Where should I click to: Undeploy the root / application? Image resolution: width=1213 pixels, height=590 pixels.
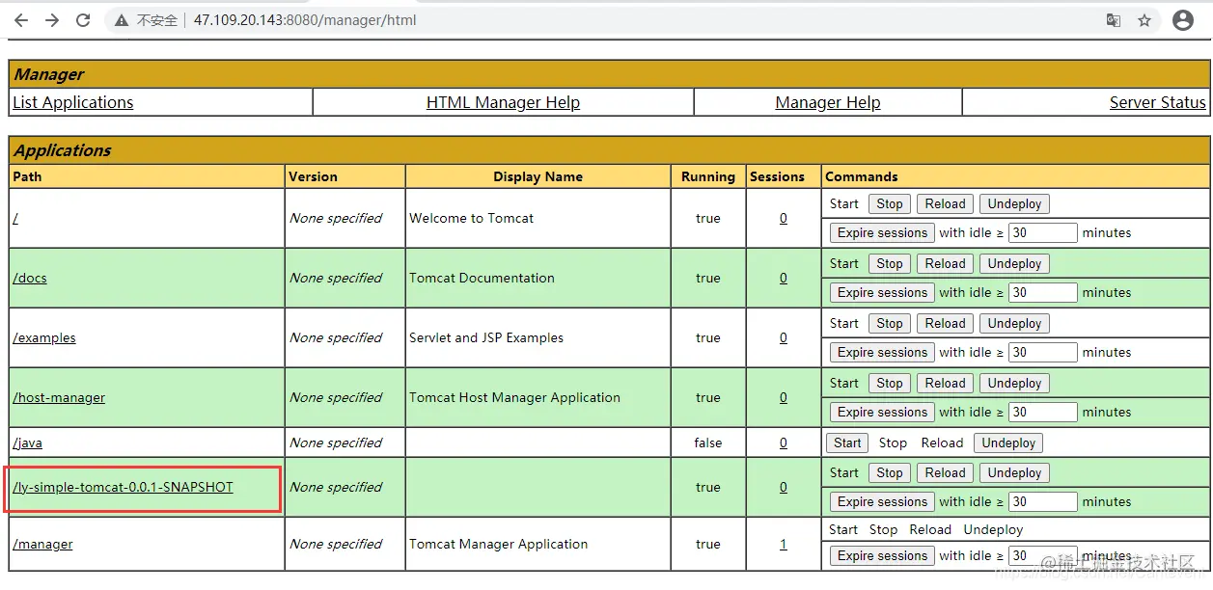click(x=1014, y=204)
